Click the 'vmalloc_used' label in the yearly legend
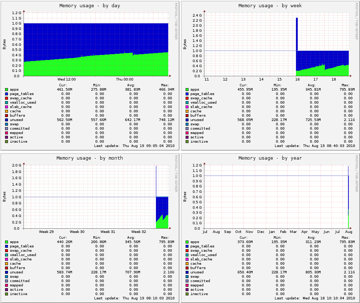 pos(203,255)
